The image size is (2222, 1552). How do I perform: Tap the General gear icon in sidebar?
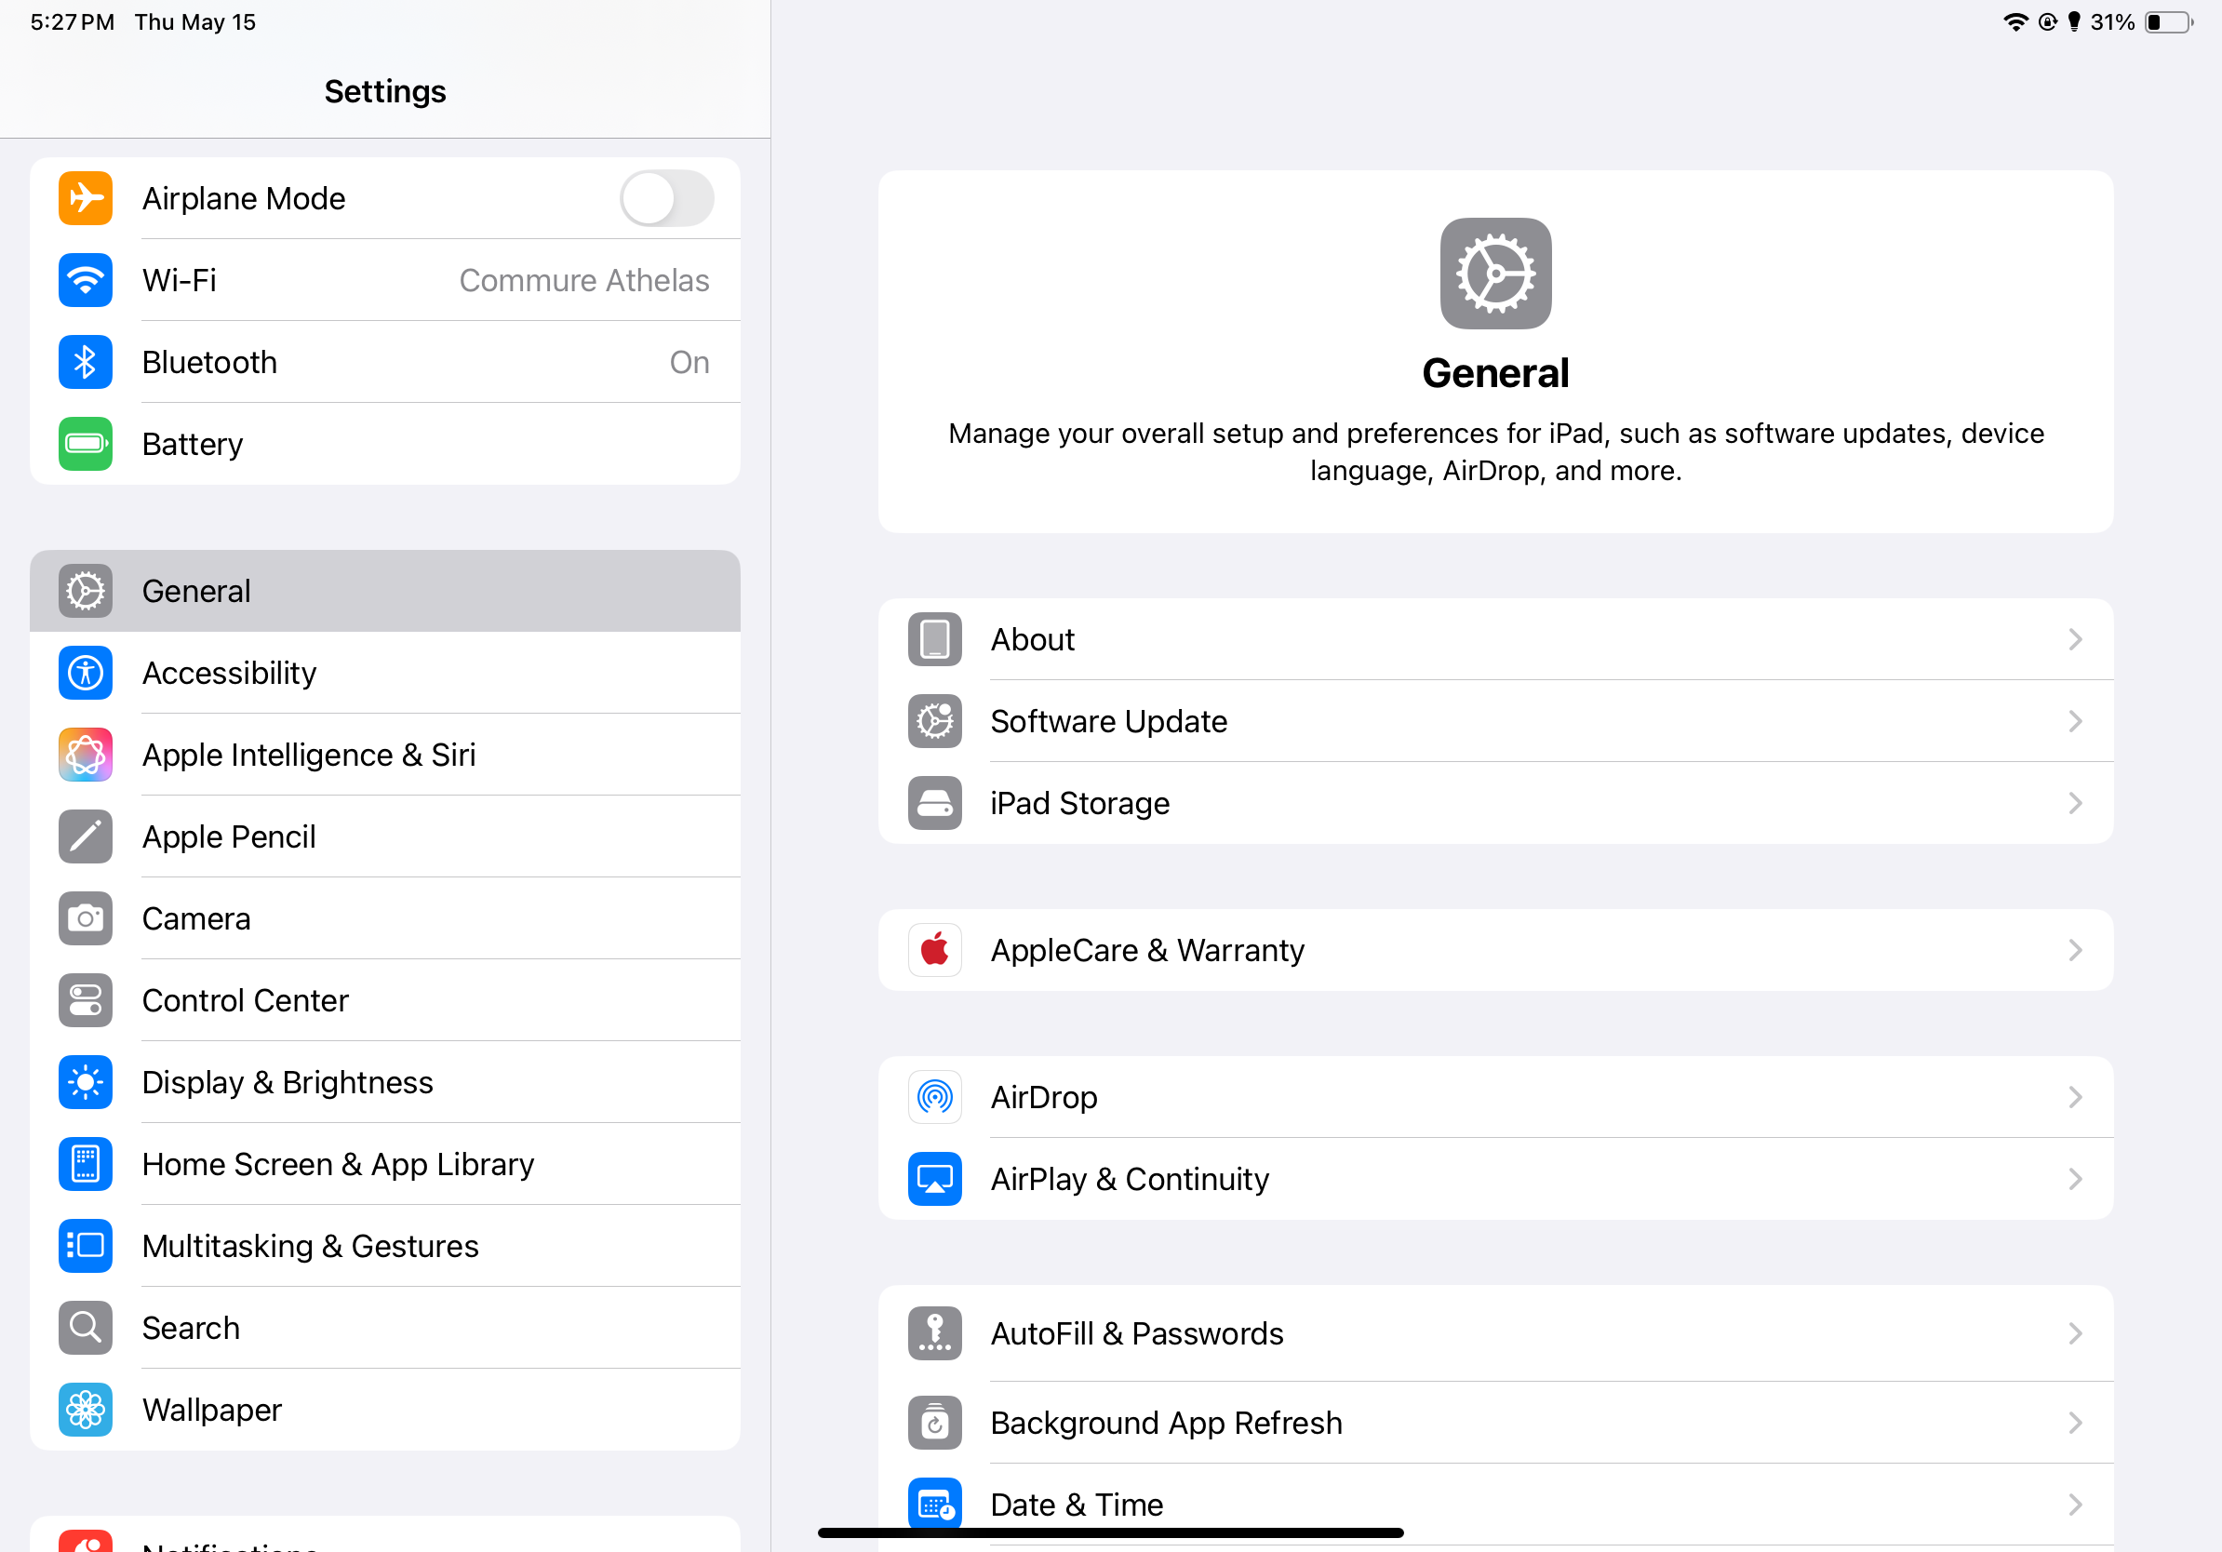pos(86,591)
